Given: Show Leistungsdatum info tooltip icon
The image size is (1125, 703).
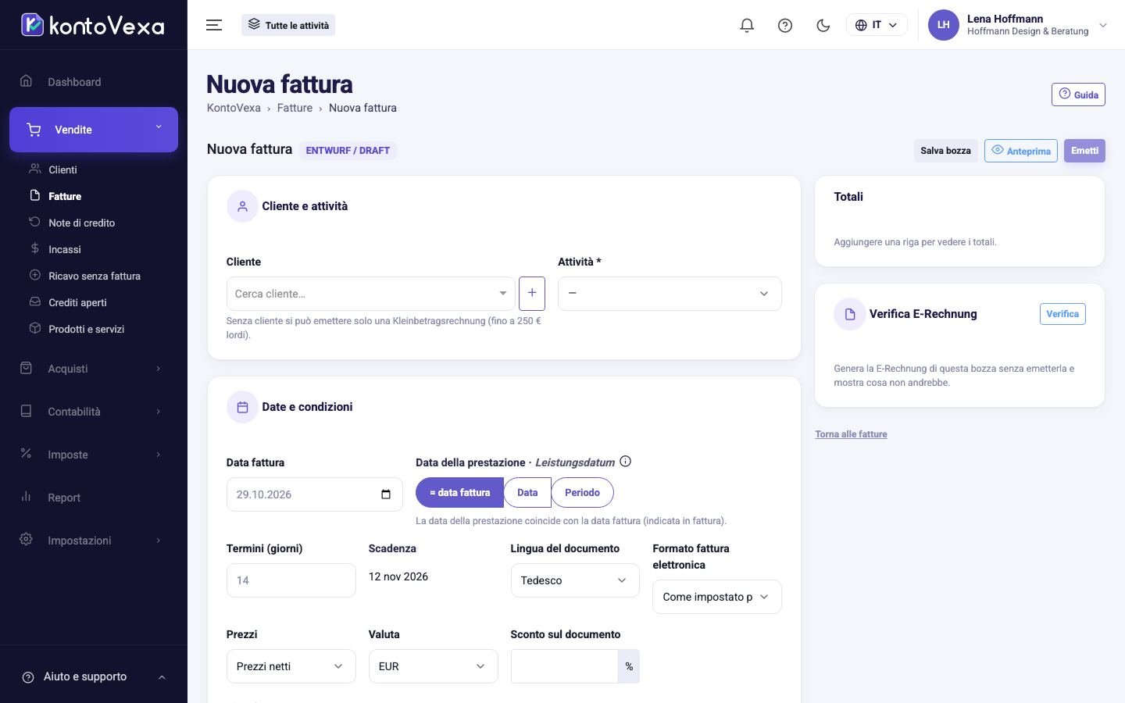Looking at the screenshot, I should click(x=625, y=462).
